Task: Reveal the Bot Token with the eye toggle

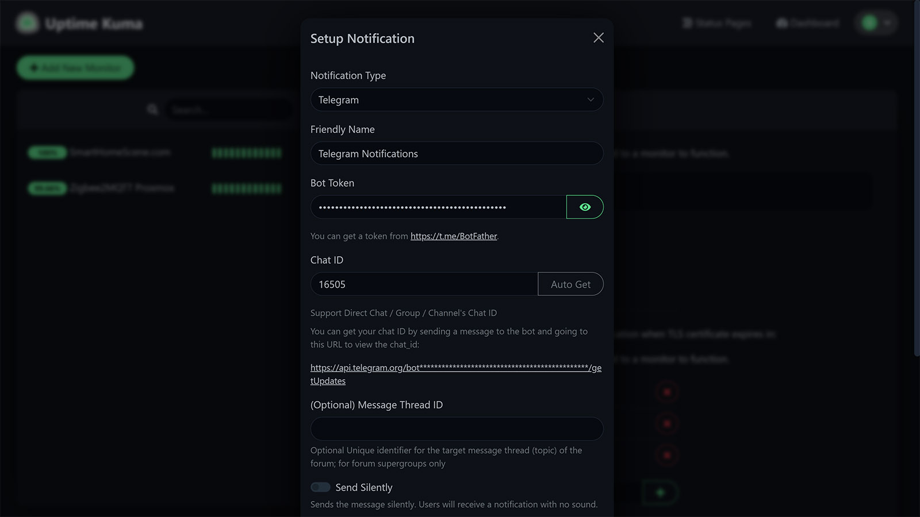Action: tap(585, 207)
